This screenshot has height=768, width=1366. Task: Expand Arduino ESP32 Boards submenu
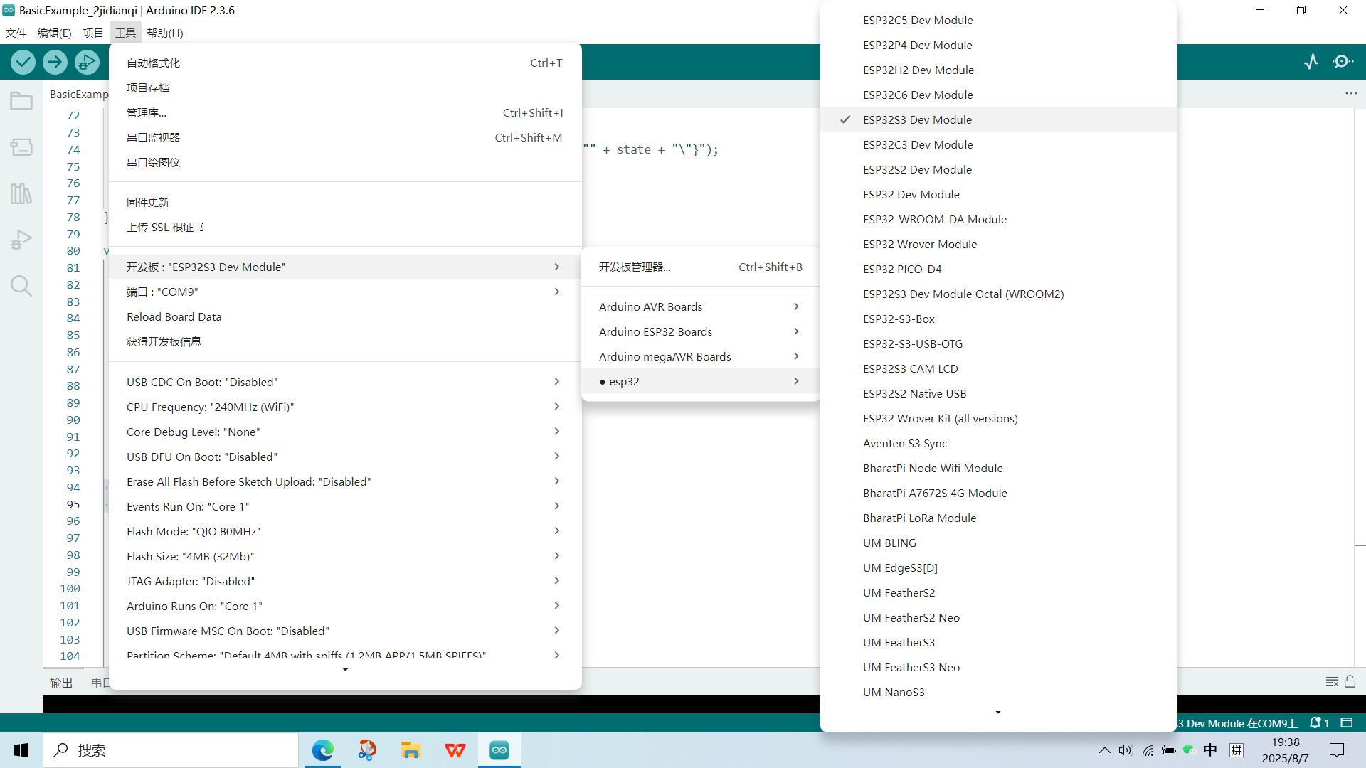[701, 331]
